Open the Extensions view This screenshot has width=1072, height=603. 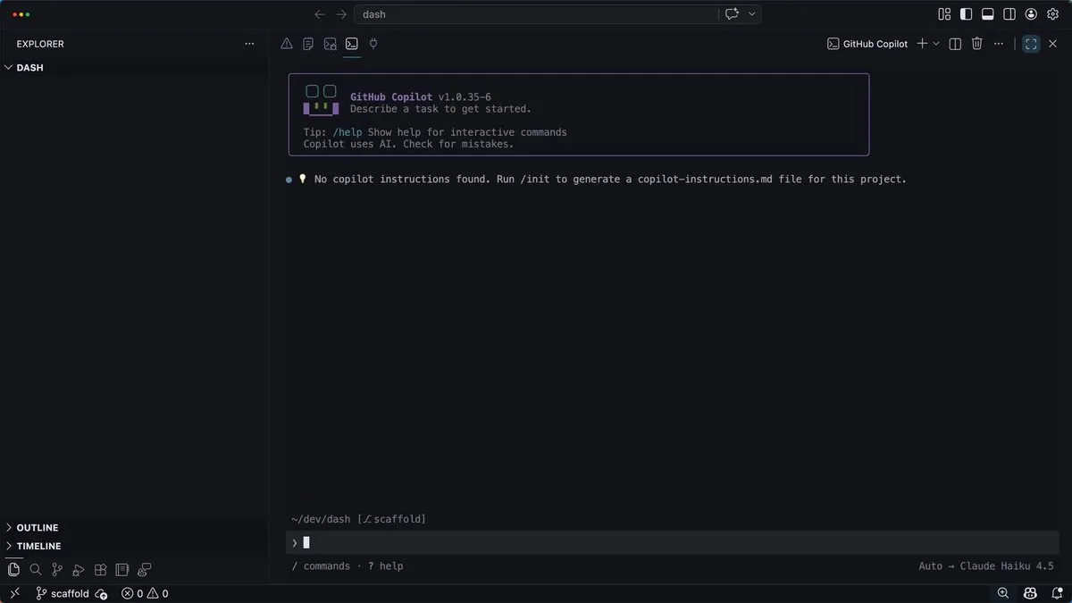click(x=100, y=569)
